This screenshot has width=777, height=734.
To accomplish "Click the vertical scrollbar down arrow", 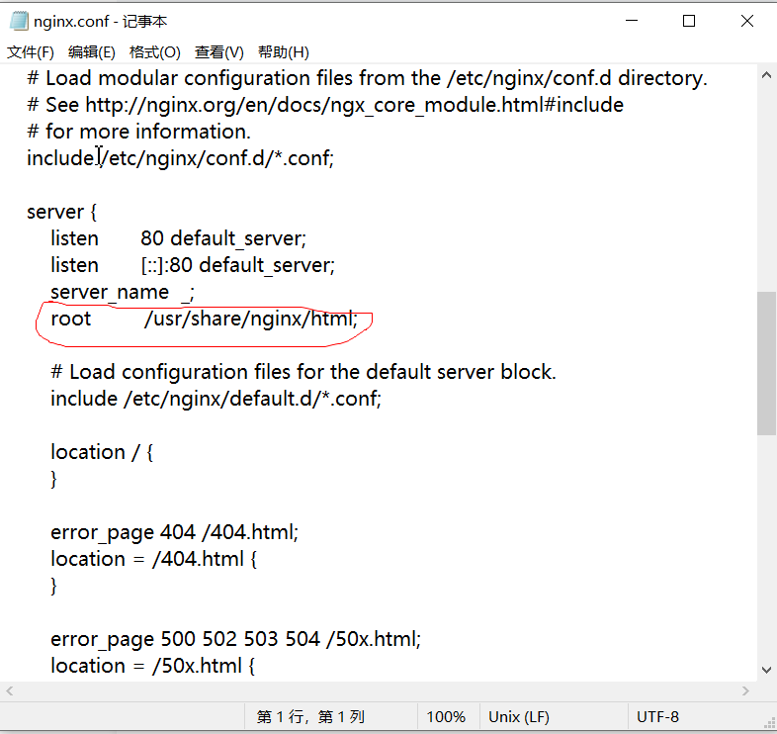I will click(x=766, y=670).
